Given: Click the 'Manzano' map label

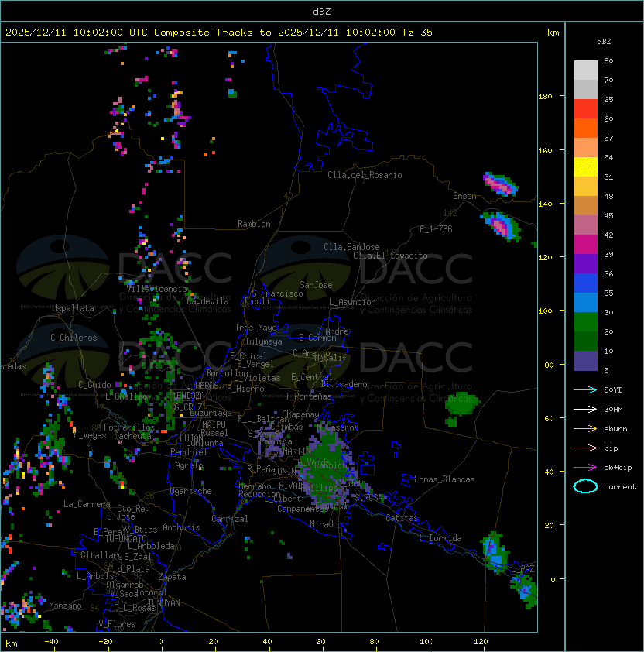Looking at the screenshot, I should 65,606.
